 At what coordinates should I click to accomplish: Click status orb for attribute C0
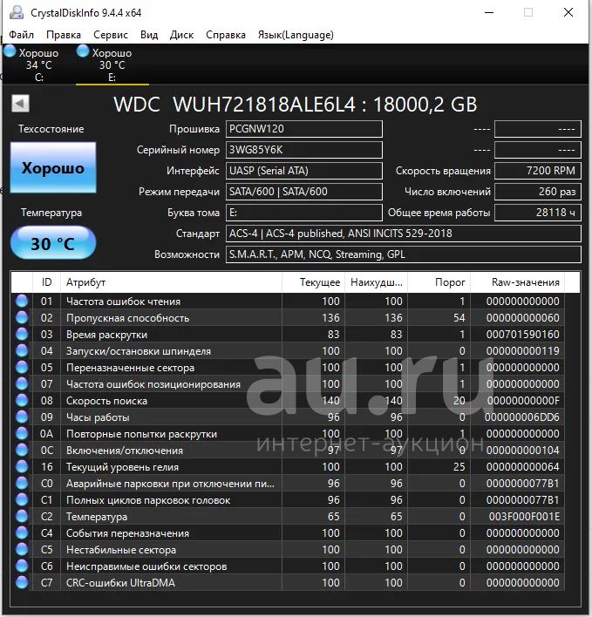pos(22,483)
